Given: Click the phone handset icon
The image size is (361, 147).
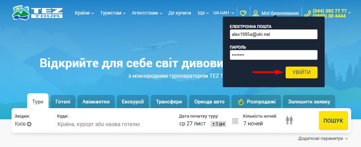Looking at the screenshot, I should [307, 14].
